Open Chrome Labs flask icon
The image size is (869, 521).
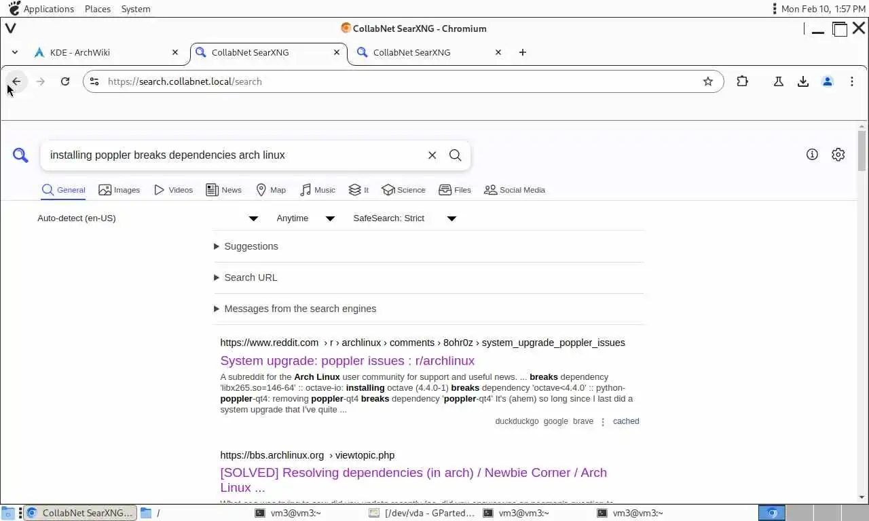[x=779, y=81]
